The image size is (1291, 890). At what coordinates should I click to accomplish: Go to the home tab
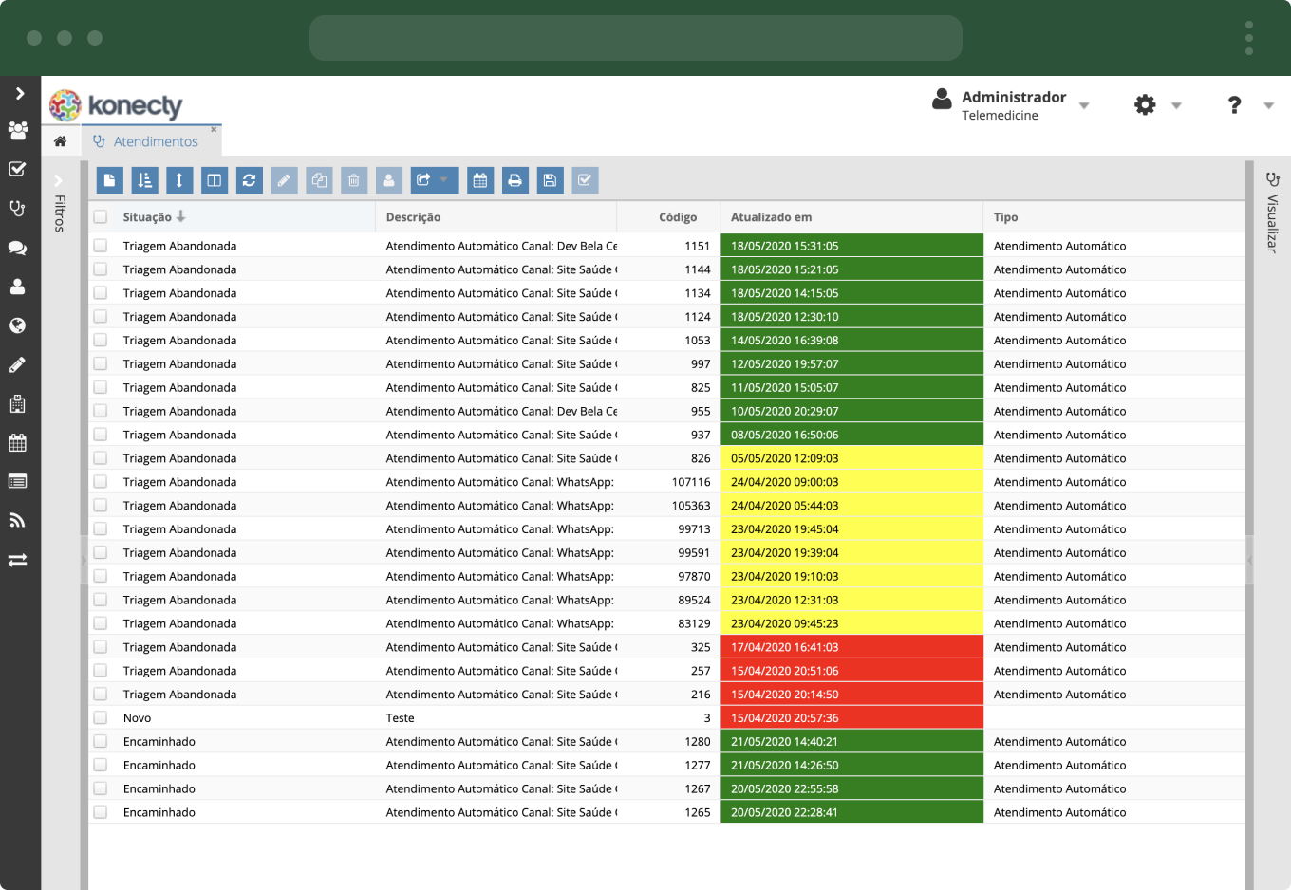[x=60, y=141]
